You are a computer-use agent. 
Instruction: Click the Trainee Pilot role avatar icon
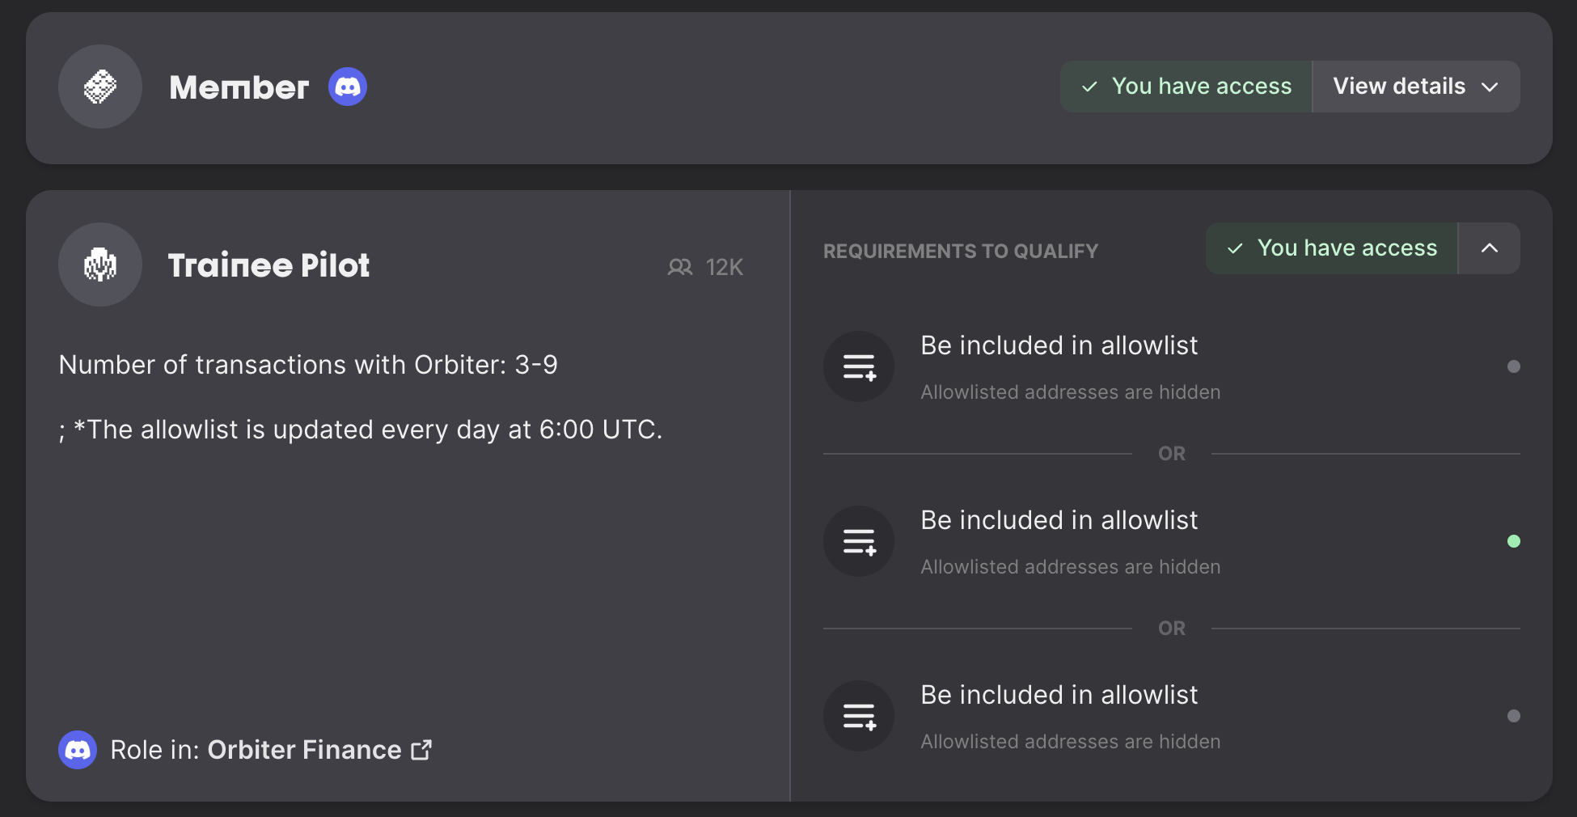point(100,265)
